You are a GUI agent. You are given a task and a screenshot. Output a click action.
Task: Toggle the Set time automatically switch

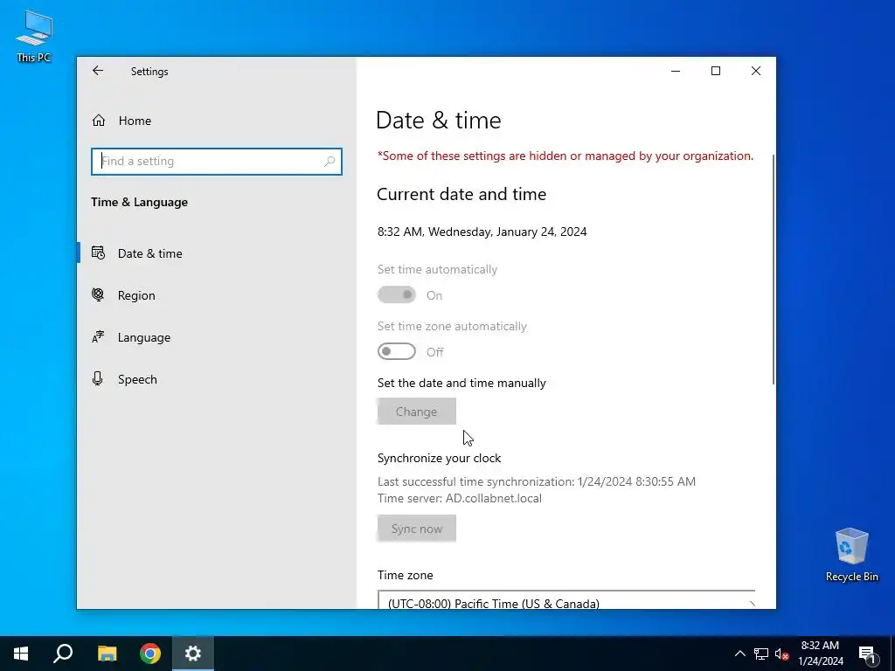point(397,295)
